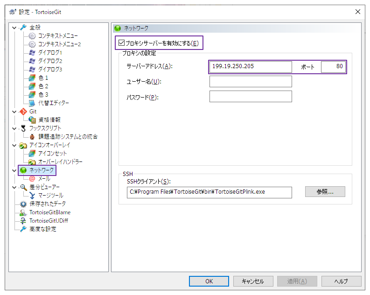Image resolution: width=370 pixels, height=295 pixels.
Task: Click the OK button
Action: (209, 281)
